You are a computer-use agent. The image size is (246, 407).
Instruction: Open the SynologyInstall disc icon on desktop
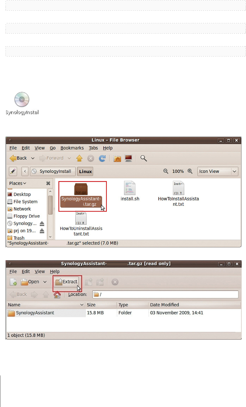pyautogui.click(x=22, y=104)
